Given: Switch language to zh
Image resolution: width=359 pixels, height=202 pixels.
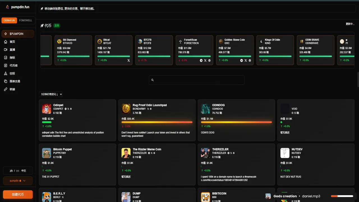Looking at the screenshot, I should point(11,171).
